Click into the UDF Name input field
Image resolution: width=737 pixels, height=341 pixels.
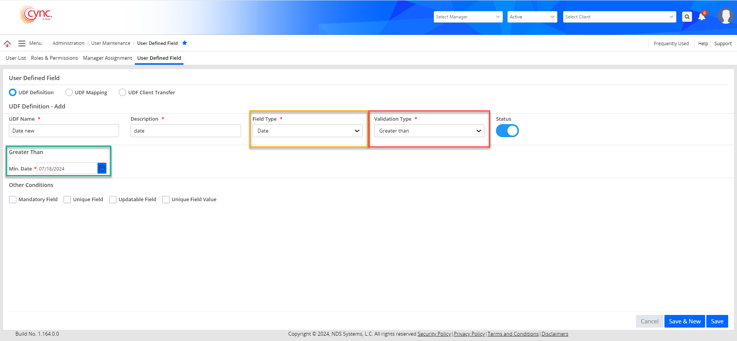click(x=64, y=131)
